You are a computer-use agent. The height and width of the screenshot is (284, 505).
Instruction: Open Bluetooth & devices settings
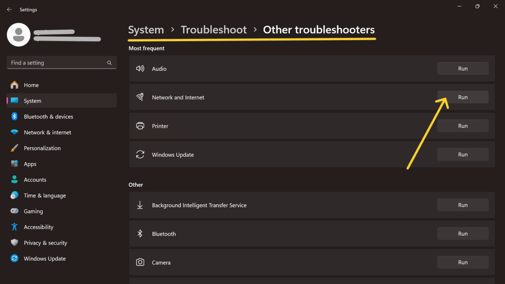62,117
